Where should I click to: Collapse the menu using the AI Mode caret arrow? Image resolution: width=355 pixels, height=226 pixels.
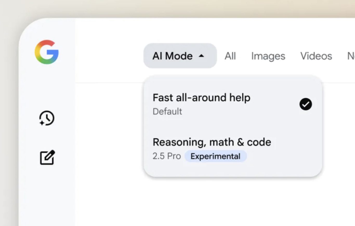[201, 56]
